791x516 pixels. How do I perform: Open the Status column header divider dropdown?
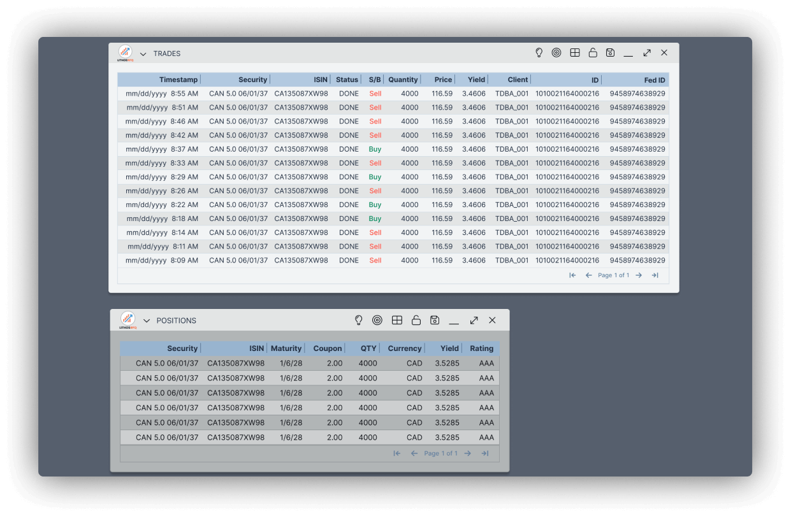[361, 79]
